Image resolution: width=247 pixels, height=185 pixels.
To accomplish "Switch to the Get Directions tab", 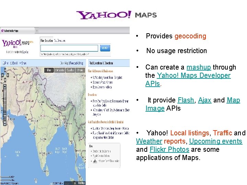I will (60, 40).
